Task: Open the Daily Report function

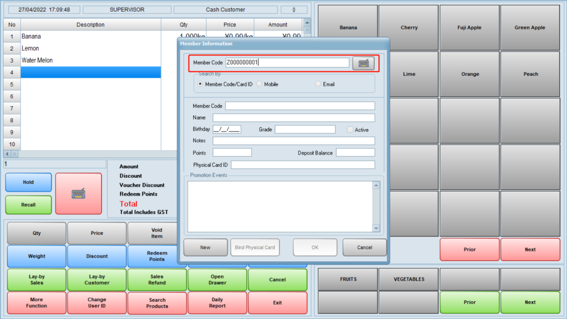Action: (217, 302)
